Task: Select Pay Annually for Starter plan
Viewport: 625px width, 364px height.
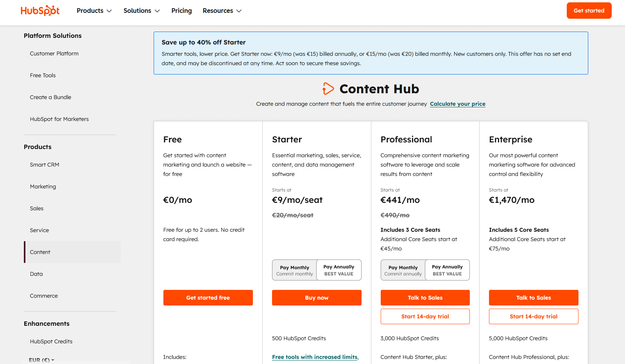Action: [339, 270]
